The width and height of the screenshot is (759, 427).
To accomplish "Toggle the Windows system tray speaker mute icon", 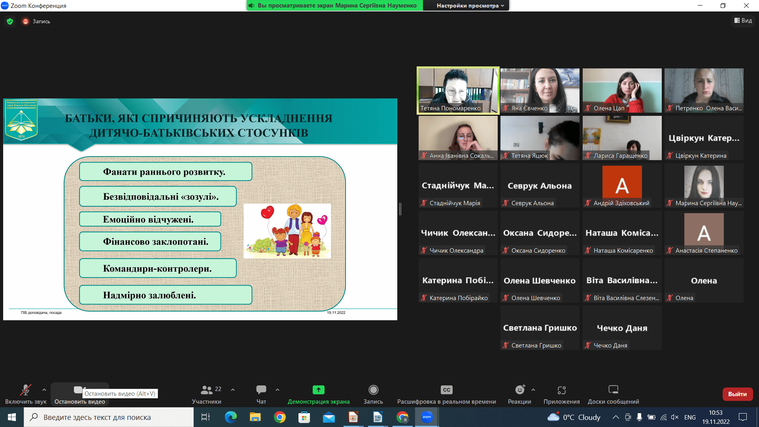I will click(x=675, y=417).
